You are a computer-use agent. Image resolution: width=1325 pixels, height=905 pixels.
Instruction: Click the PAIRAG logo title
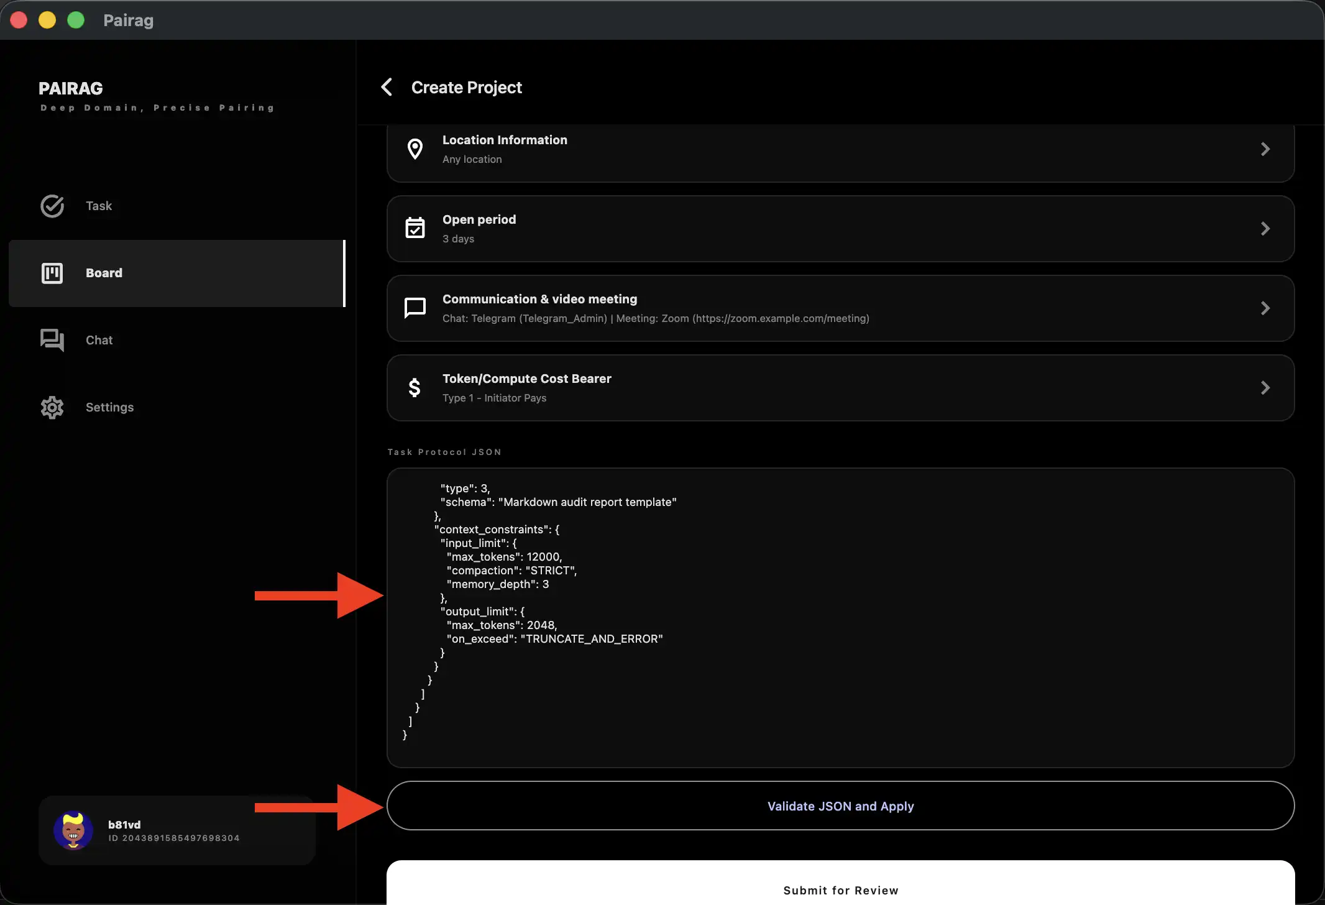[71, 88]
